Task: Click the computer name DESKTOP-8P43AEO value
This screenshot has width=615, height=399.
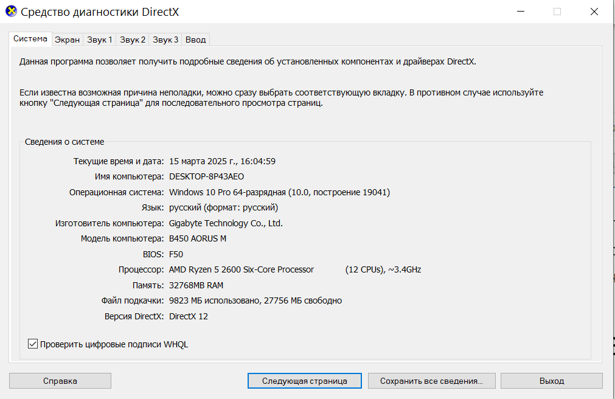Action: [x=206, y=176]
